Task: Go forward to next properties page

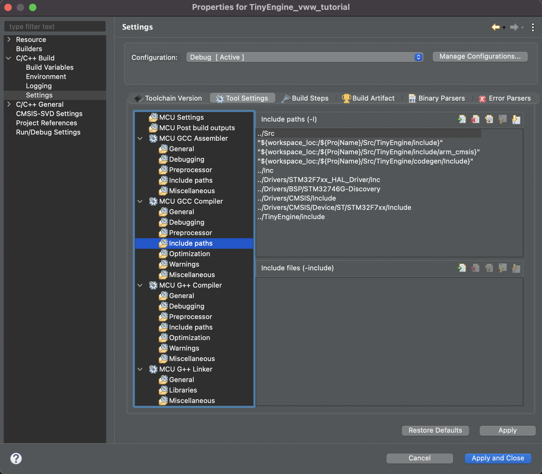Action: [514, 27]
